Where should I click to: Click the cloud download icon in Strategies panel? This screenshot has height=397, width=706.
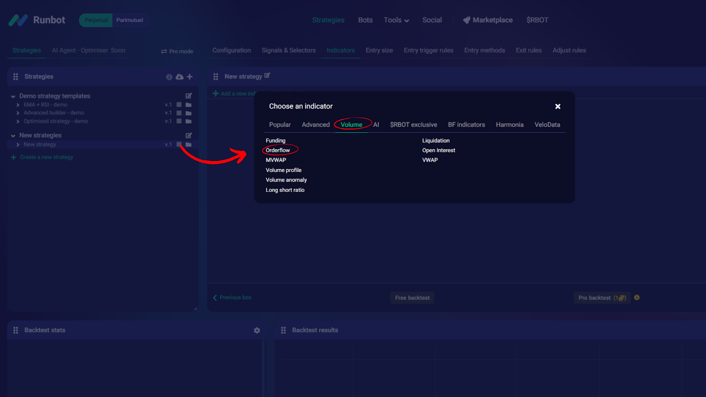pos(179,77)
